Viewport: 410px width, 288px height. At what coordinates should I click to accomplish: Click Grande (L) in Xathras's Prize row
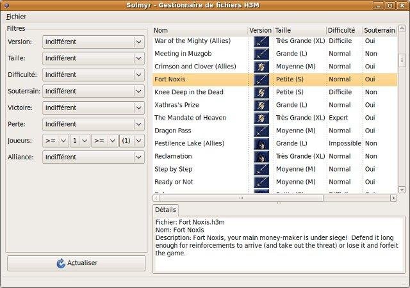click(x=291, y=105)
